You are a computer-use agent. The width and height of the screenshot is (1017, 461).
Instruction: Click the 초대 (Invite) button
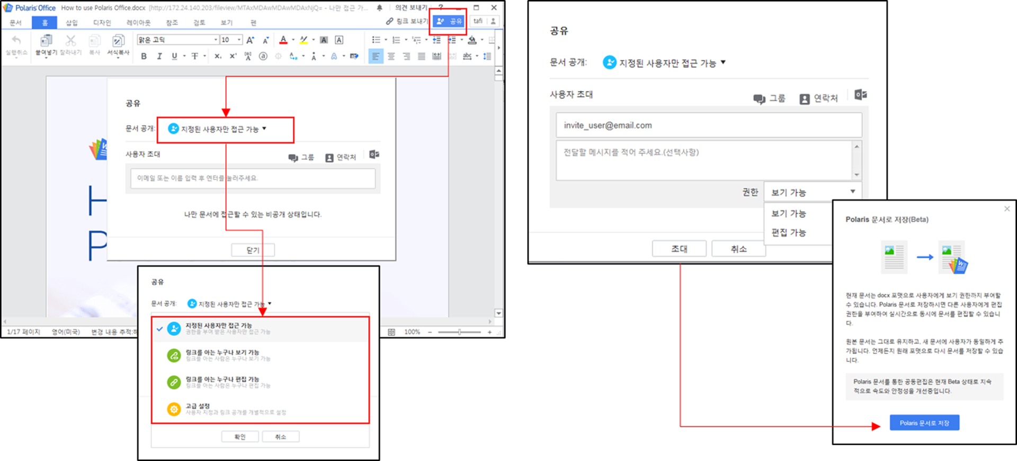click(679, 248)
